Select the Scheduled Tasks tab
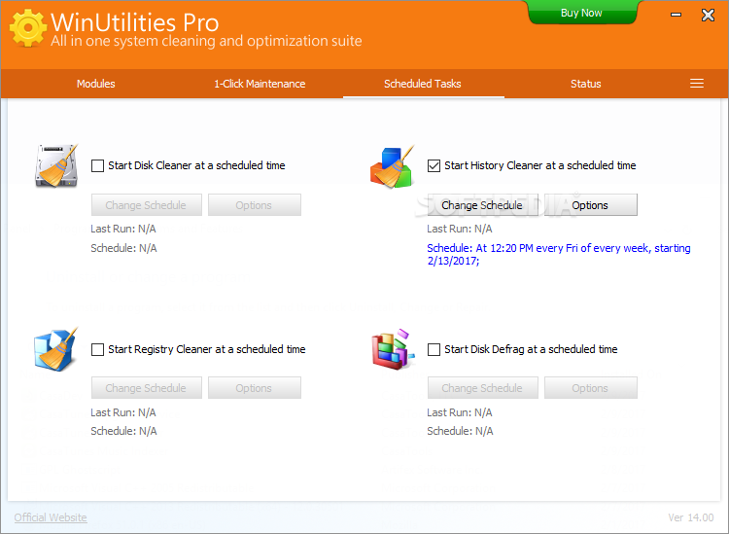 coord(423,84)
